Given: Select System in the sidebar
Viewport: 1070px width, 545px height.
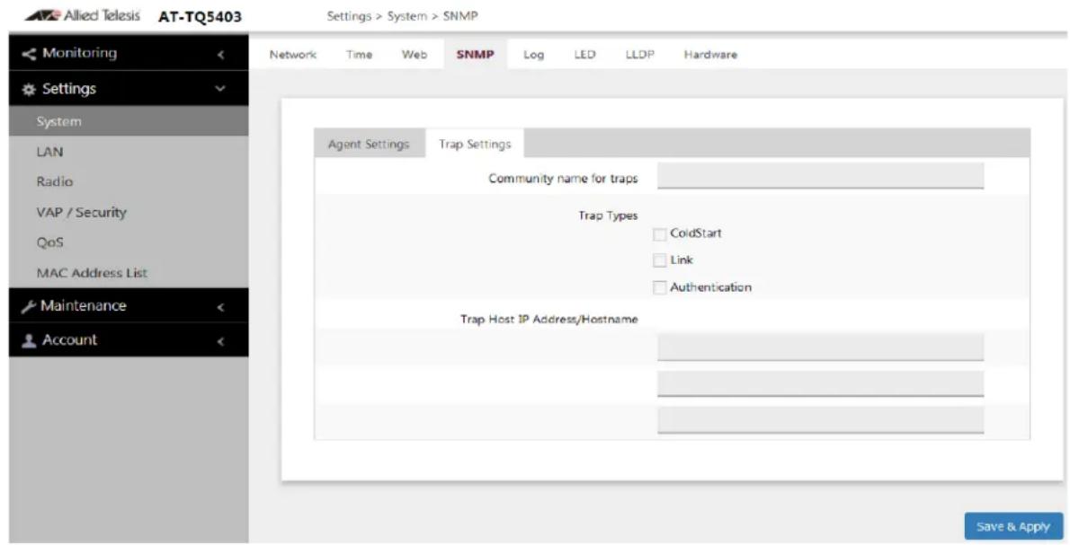Looking at the screenshot, I should pyautogui.click(x=129, y=122).
